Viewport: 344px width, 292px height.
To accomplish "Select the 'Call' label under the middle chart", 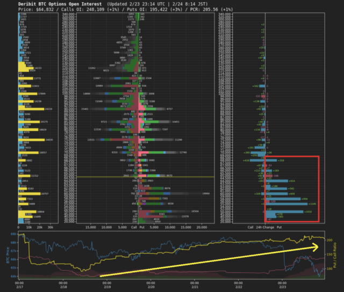I will coord(134,227).
